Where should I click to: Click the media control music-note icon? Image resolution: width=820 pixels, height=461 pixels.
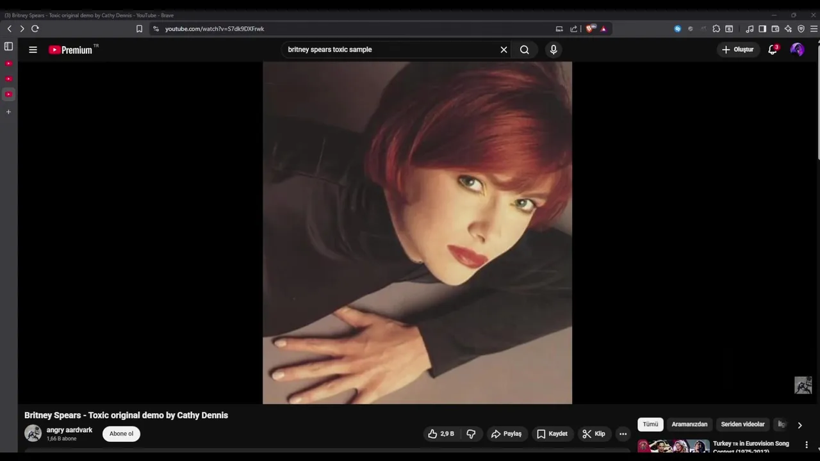(750, 29)
